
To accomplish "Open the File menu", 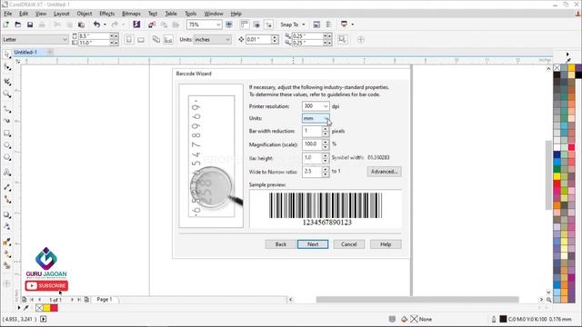I will [8, 14].
